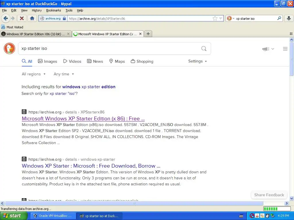The height and width of the screenshot is (220, 294).
Task: Bookmark this page with the star icon
Action: tap(215, 18)
